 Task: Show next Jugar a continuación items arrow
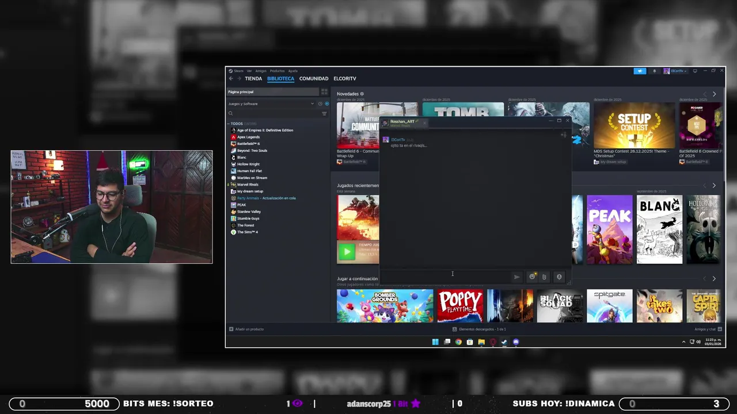click(x=715, y=279)
